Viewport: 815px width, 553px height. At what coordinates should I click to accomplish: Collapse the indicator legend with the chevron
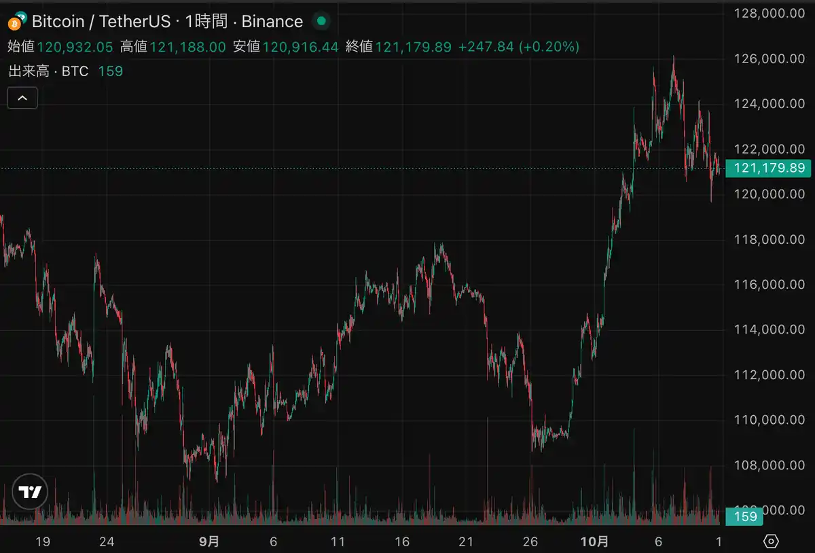coord(22,98)
